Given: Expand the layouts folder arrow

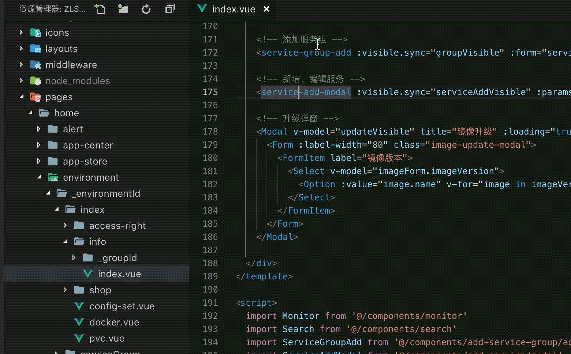Looking at the screenshot, I should [21, 49].
